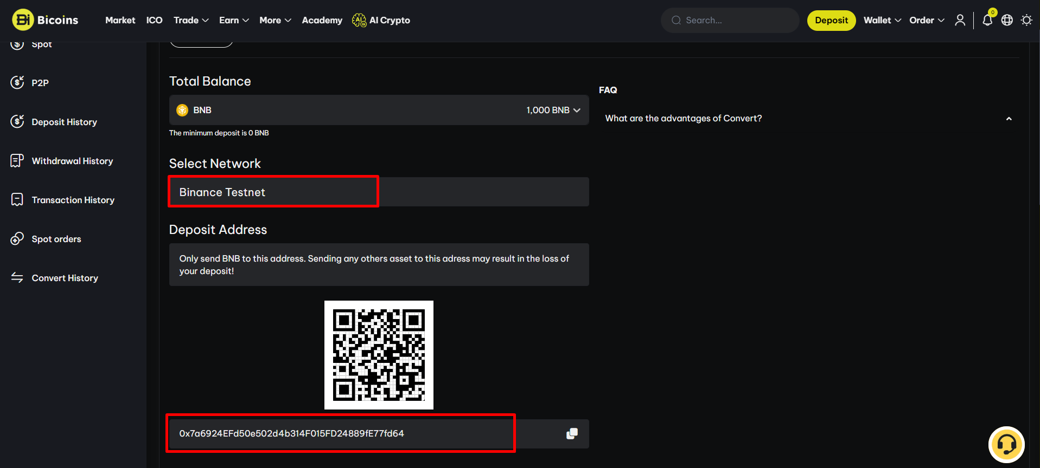Open Withdrawal History
The width and height of the screenshot is (1040, 468).
coord(72,161)
